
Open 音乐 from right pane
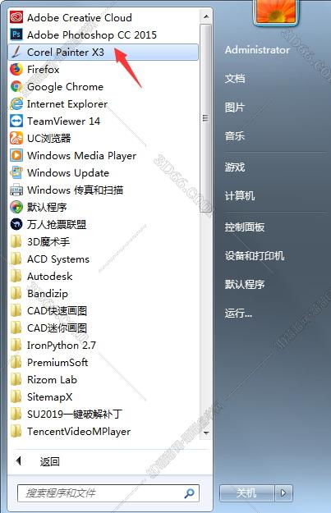235,135
